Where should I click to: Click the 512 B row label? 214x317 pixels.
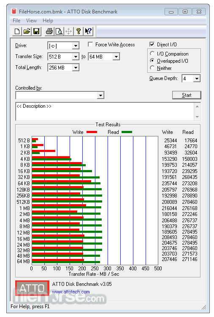tap(24, 140)
